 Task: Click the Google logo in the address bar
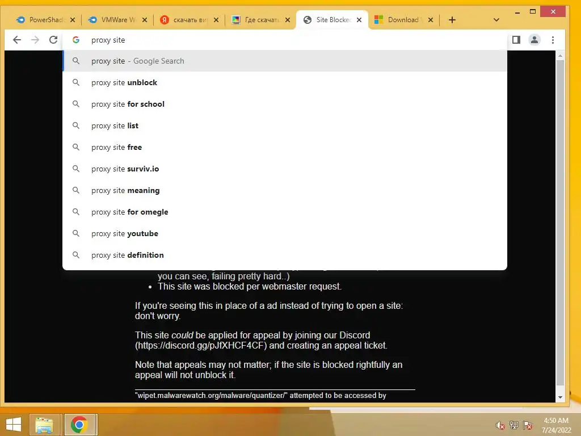(76, 40)
